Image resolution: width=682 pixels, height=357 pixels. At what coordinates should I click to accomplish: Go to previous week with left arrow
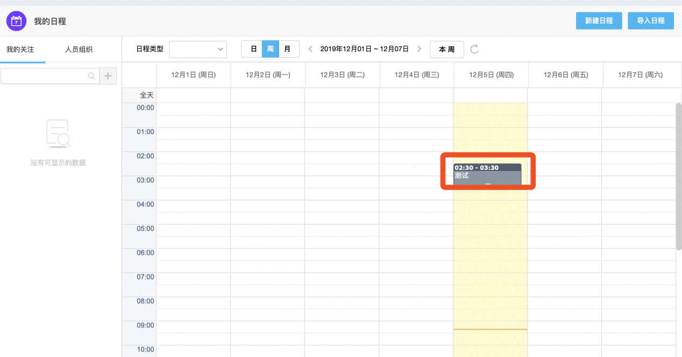[x=310, y=49]
